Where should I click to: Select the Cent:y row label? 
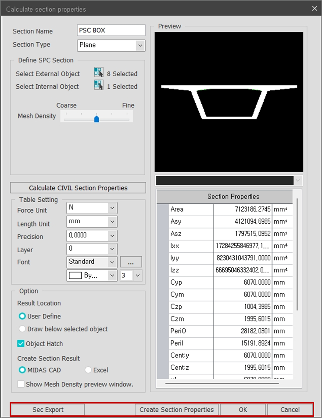pyautogui.click(x=180, y=355)
